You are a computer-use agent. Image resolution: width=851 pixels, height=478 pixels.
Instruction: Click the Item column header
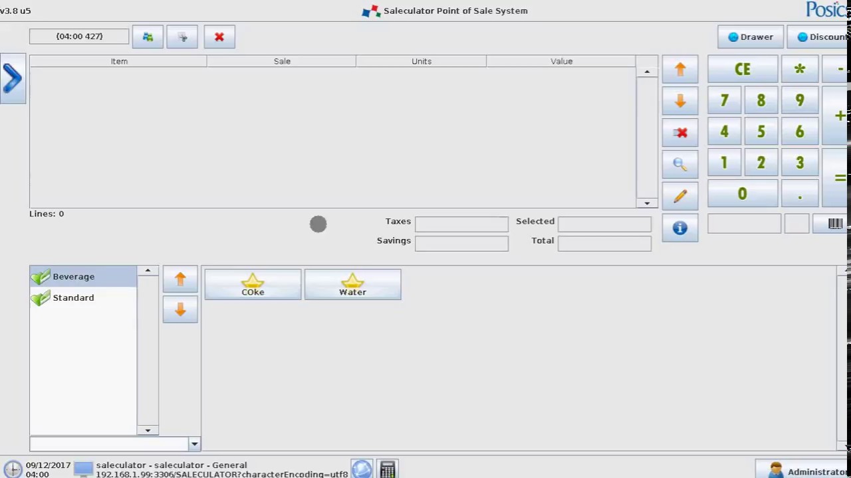(119, 61)
